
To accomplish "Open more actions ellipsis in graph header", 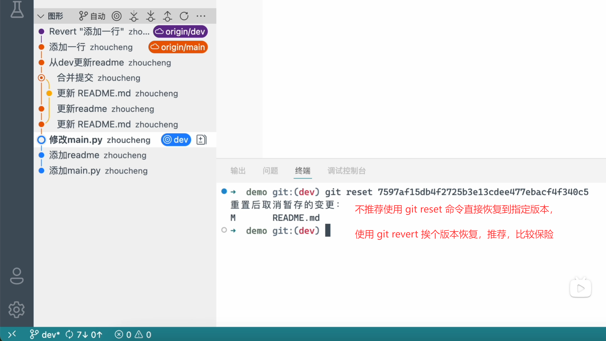I will 201,16.
